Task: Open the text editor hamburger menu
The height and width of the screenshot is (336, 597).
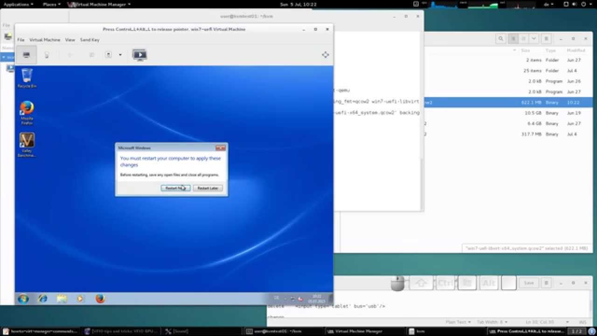Action: [546, 283]
